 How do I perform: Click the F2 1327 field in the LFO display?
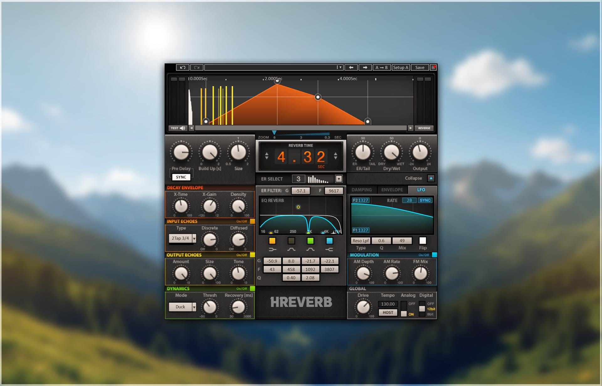361,200
